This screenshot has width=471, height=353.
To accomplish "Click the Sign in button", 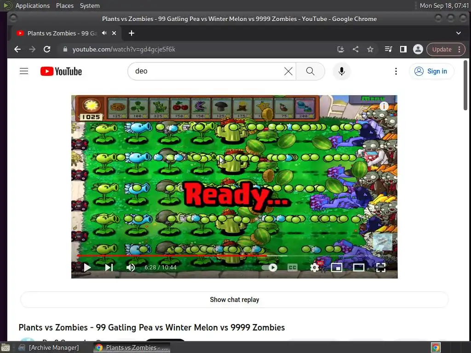I will pyautogui.click(x=431, y=71).
